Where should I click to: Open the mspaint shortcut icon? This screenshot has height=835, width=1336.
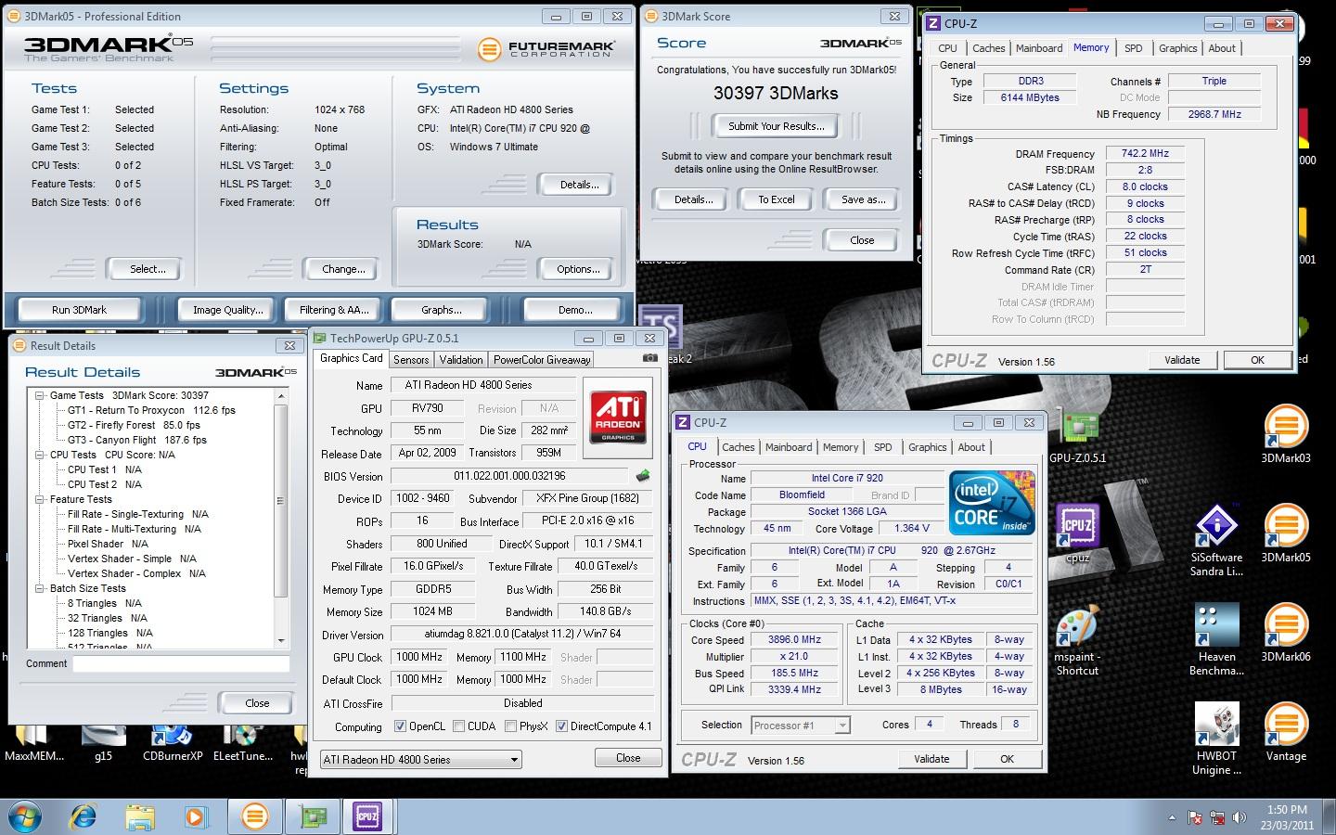coord(1077,639)
